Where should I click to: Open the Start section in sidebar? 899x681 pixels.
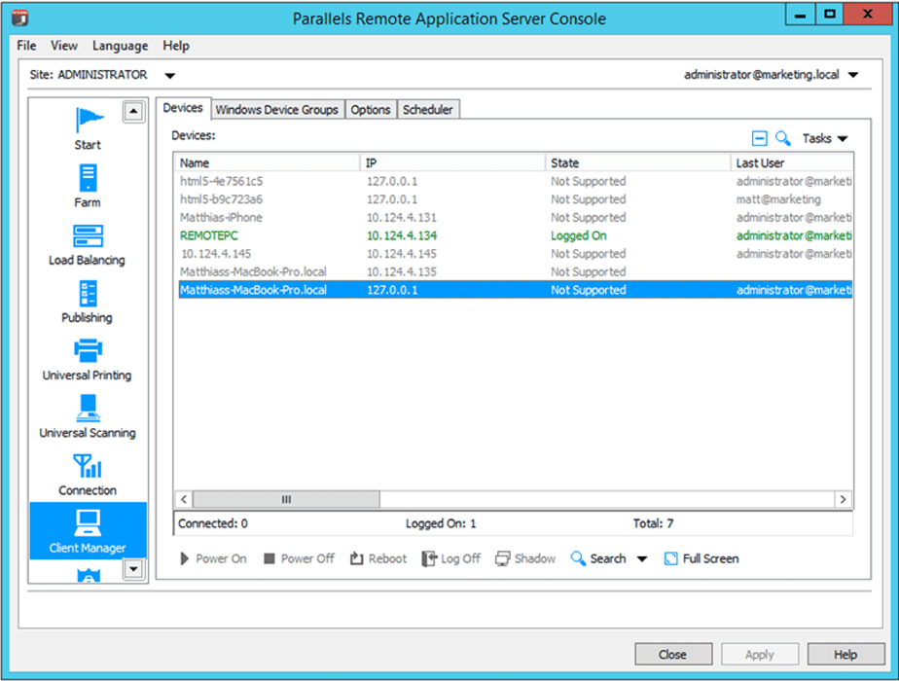88,128
